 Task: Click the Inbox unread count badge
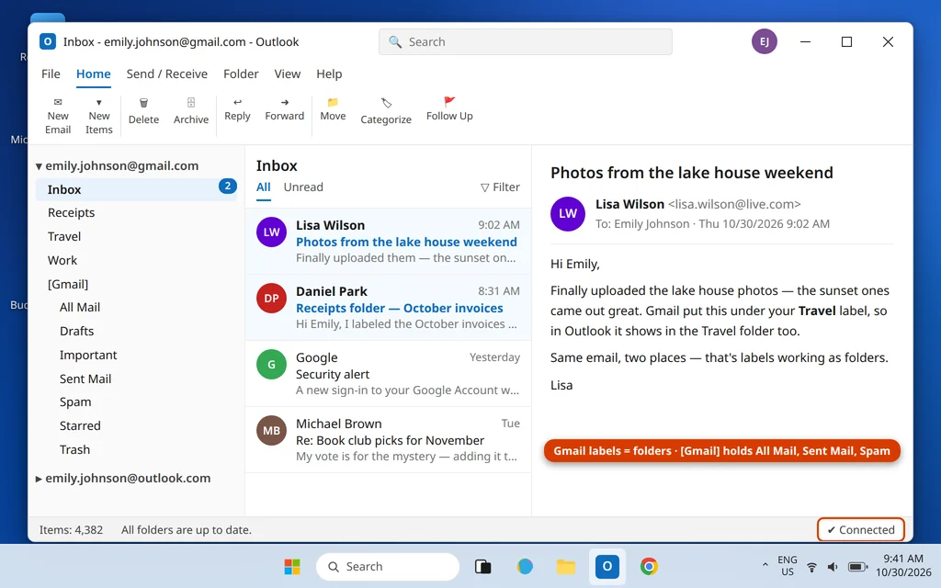pyautogui.click(x=228, y=186)
